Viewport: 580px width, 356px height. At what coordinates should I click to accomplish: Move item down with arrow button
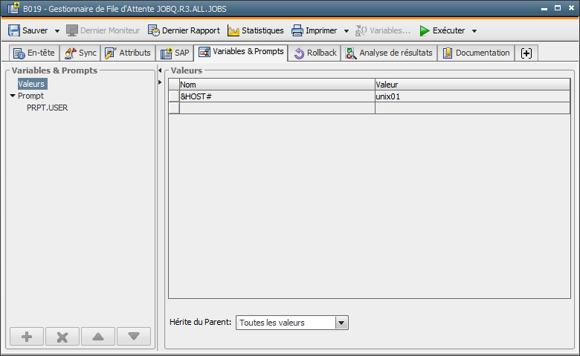[x=134, y=337]
